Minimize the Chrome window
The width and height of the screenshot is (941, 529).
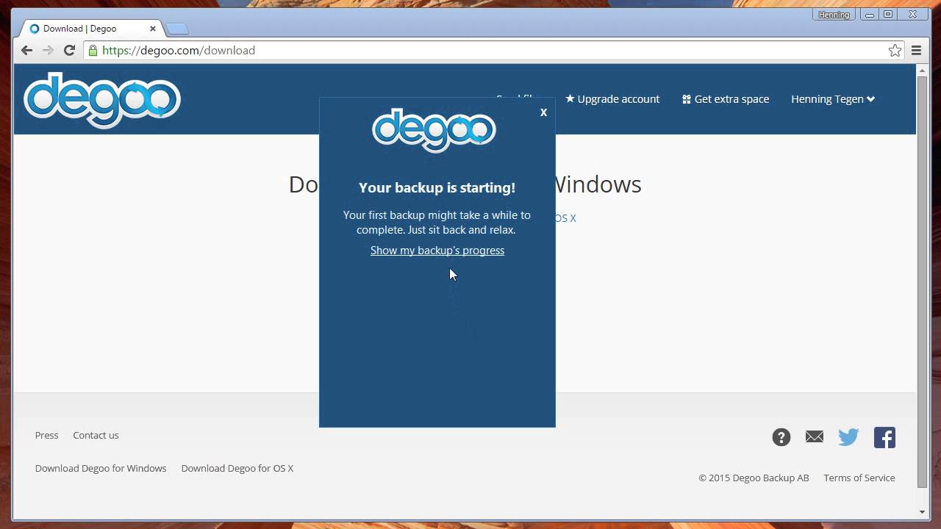(869, 15)
